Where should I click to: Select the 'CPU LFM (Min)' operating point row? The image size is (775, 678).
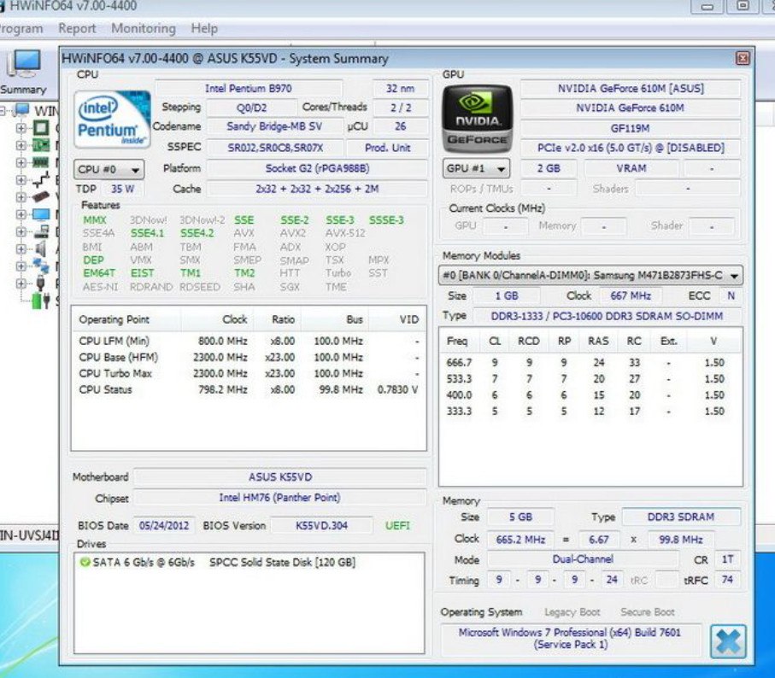click(x=249, y=341)
